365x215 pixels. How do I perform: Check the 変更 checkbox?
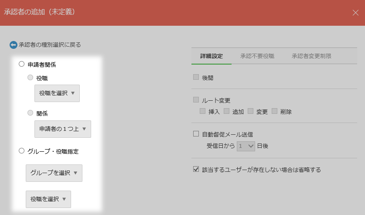click(250, 111)
